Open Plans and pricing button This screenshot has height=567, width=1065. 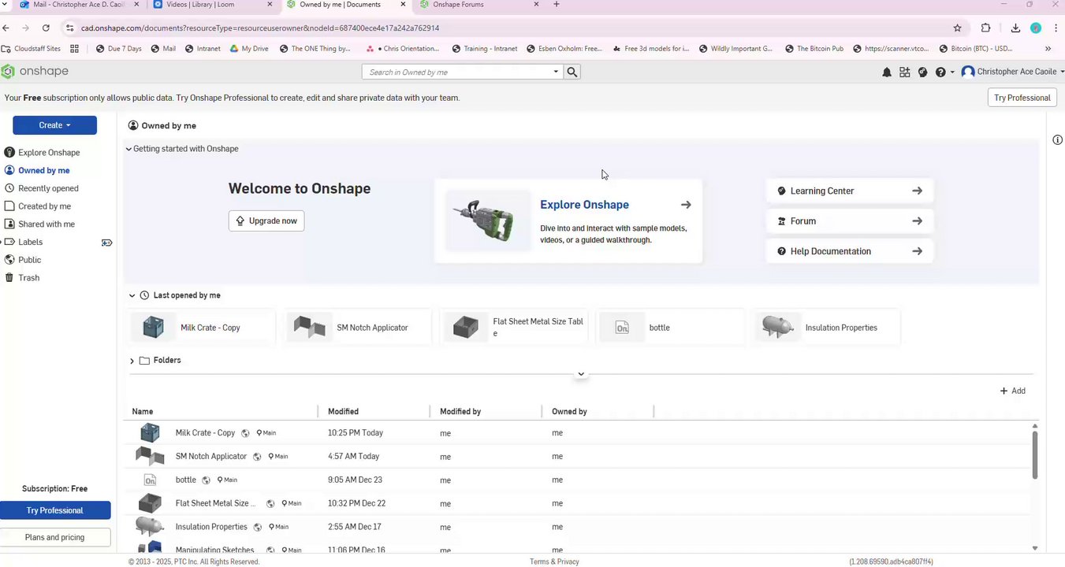click(x=54, y=537)
